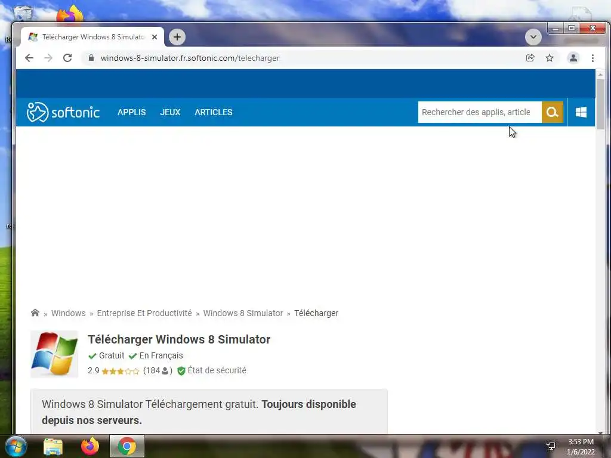Go back using Chrome's back arrow
Viewport: 611px width, 458px height.
29,58
